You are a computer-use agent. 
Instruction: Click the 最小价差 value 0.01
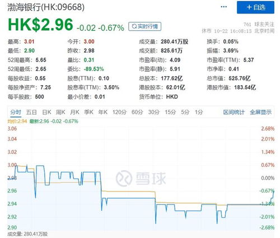tap(100, 97)
